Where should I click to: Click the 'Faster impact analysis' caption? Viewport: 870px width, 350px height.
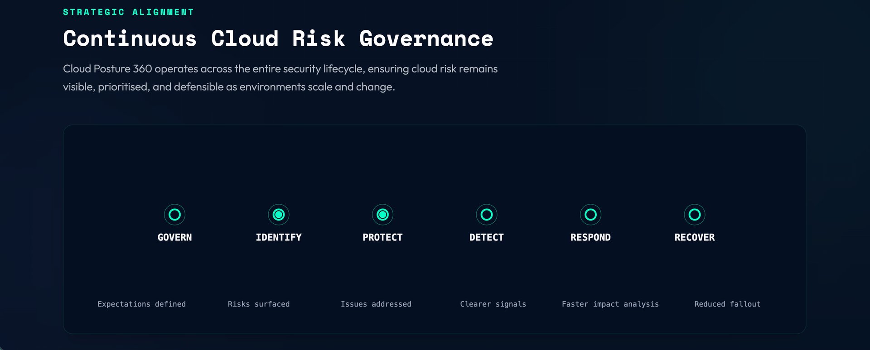[610, 304]
